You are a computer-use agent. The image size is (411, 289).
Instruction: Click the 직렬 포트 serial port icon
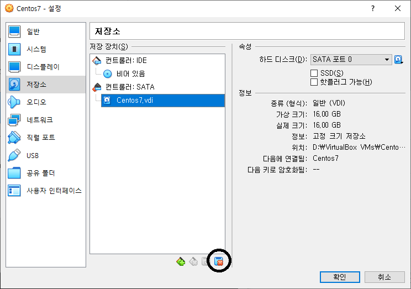tap(14, 138)
